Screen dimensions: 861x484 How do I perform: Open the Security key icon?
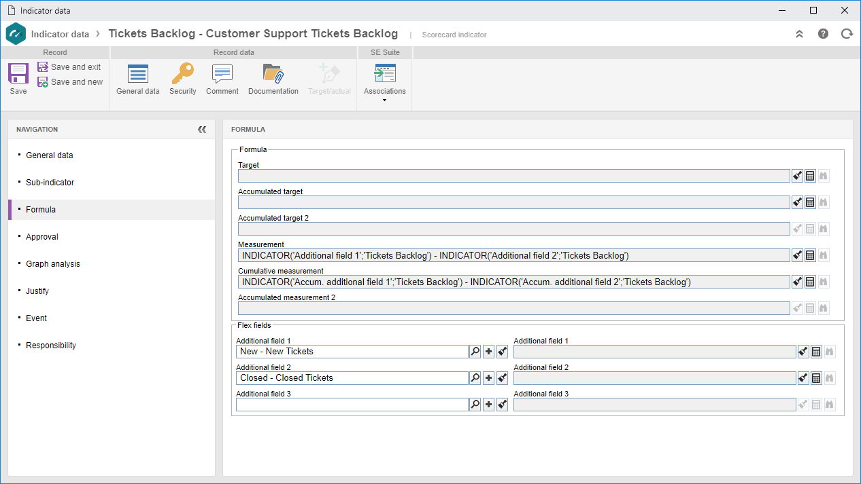(x=182, y=73)
